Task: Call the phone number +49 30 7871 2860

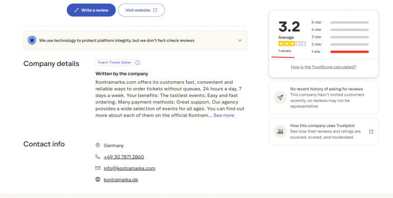Action: click(124, 157)
